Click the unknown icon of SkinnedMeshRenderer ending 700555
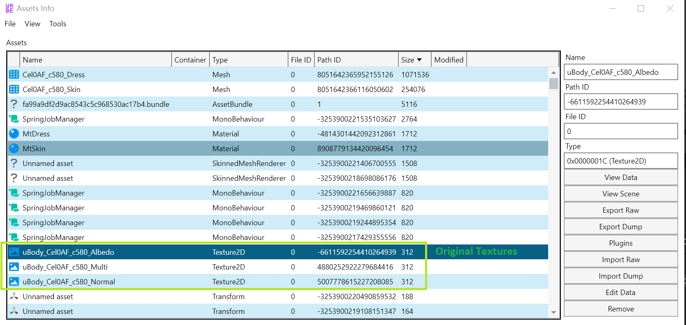This screenshot has height=325, width=686. click(x=14, y=163)
